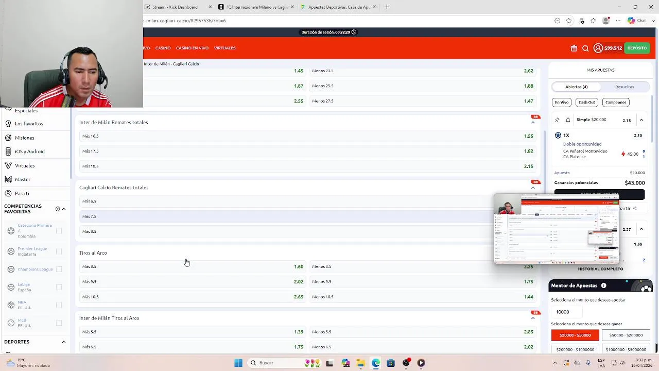This screenshot has width=659, height=371.
Task: Toggle the MLB EE. UU. checkbox
Action: click(59, 323)
